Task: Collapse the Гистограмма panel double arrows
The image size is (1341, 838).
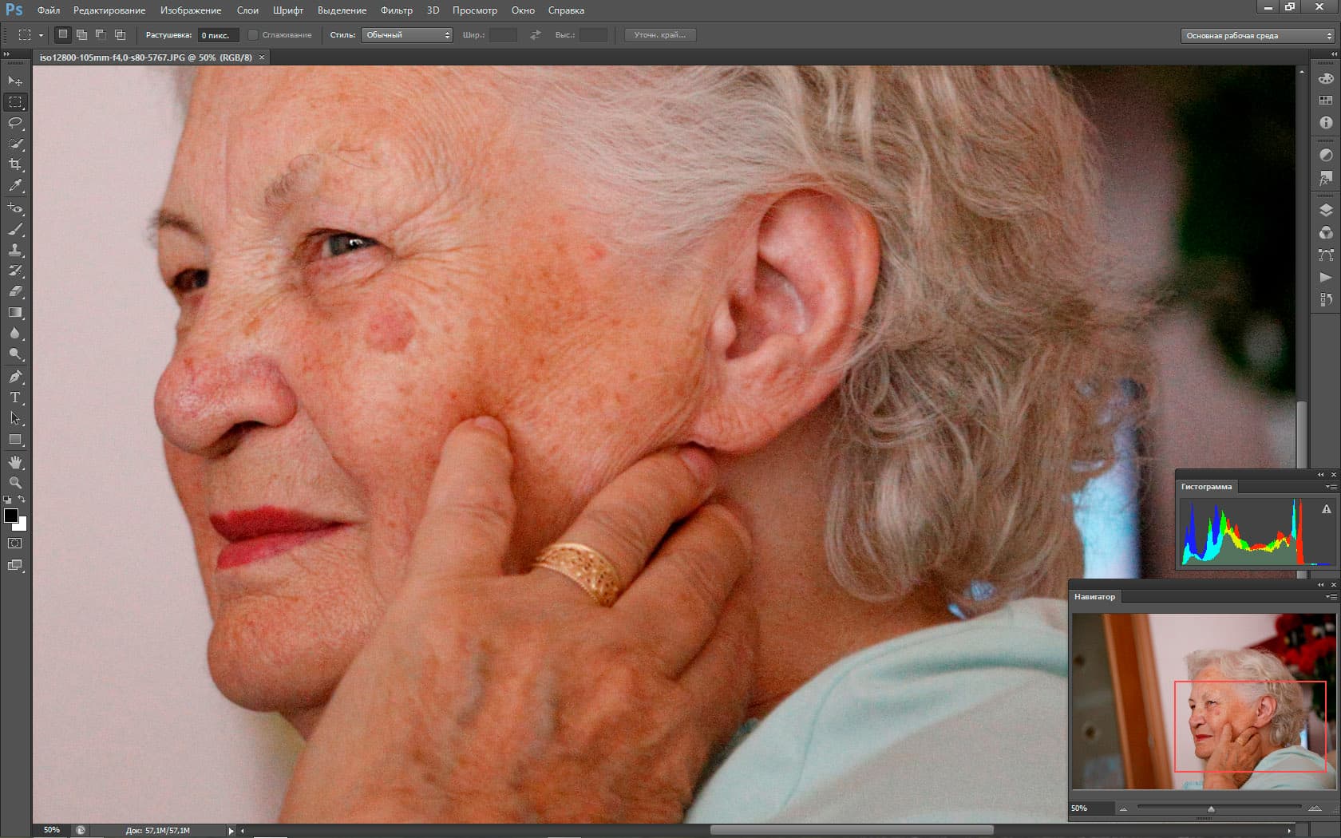Action: [1320, 474]
